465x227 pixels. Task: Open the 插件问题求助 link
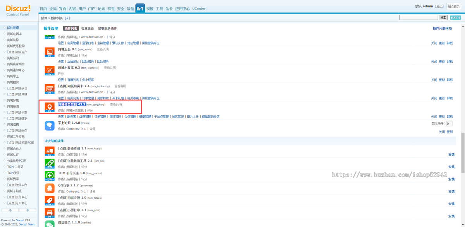pyautogui.click(x=442, y=28)
